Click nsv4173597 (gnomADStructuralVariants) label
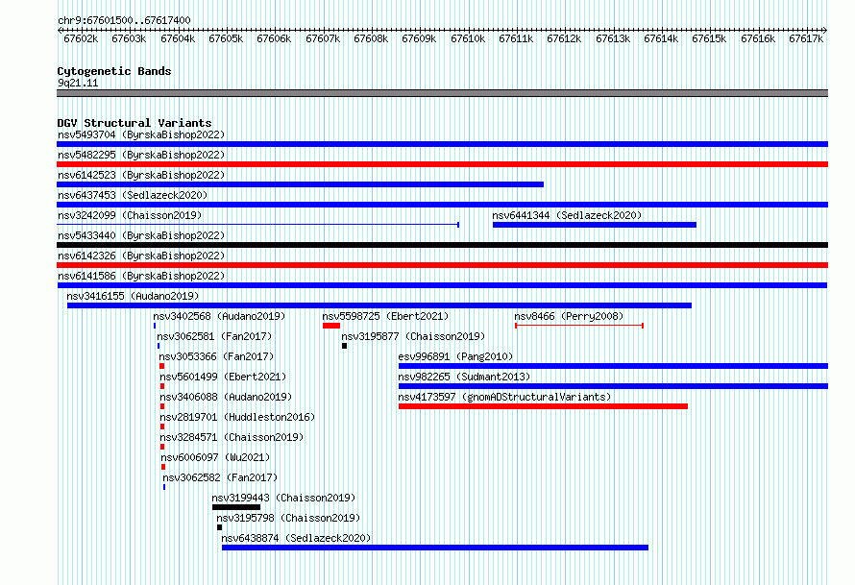Viewport: 855px width, 585px height. pos(504,397)
